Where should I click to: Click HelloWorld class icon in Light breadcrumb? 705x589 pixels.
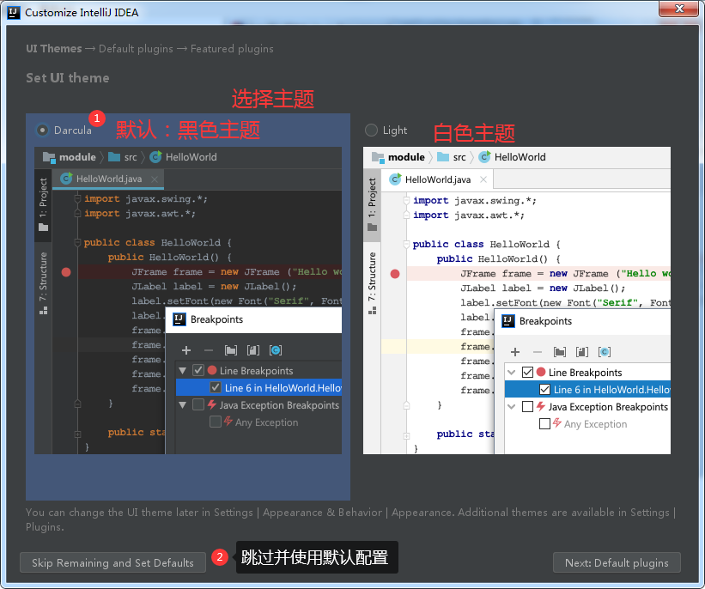coord(484,157)
